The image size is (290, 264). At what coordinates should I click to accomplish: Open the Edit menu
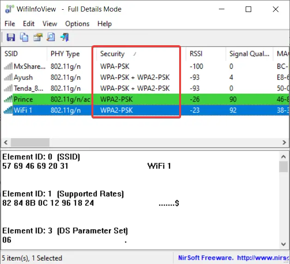29,24
